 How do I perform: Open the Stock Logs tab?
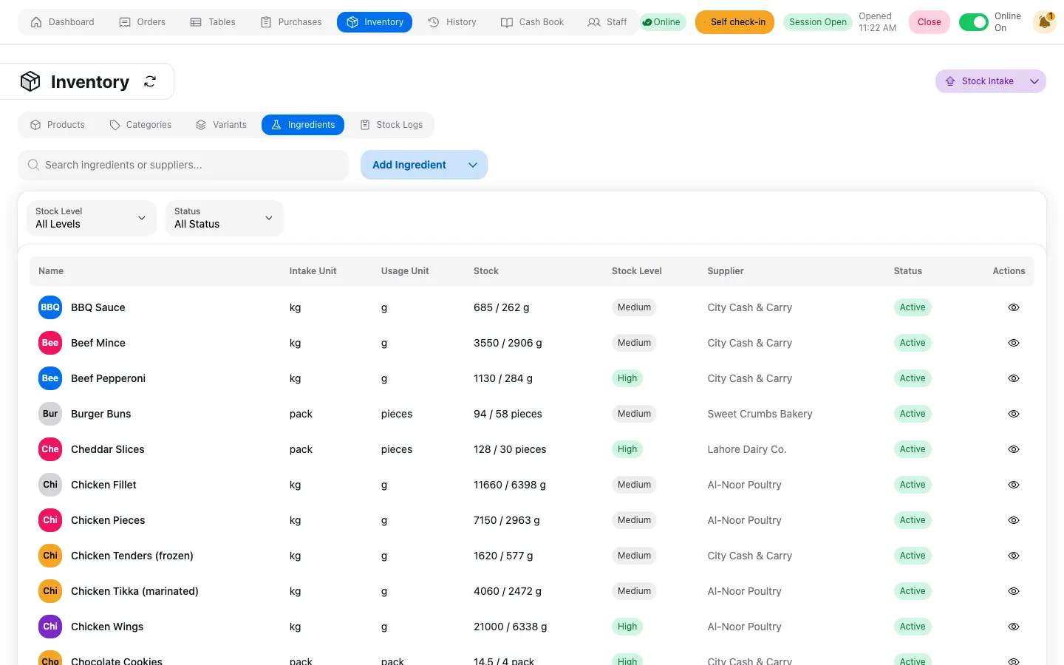point(392,125)
